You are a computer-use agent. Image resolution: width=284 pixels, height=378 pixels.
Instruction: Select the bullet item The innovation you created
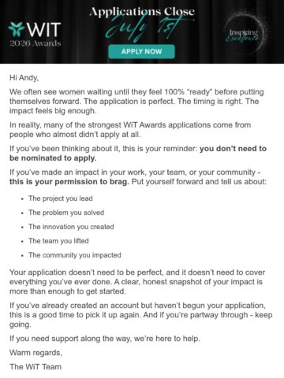tap(71, 227)
